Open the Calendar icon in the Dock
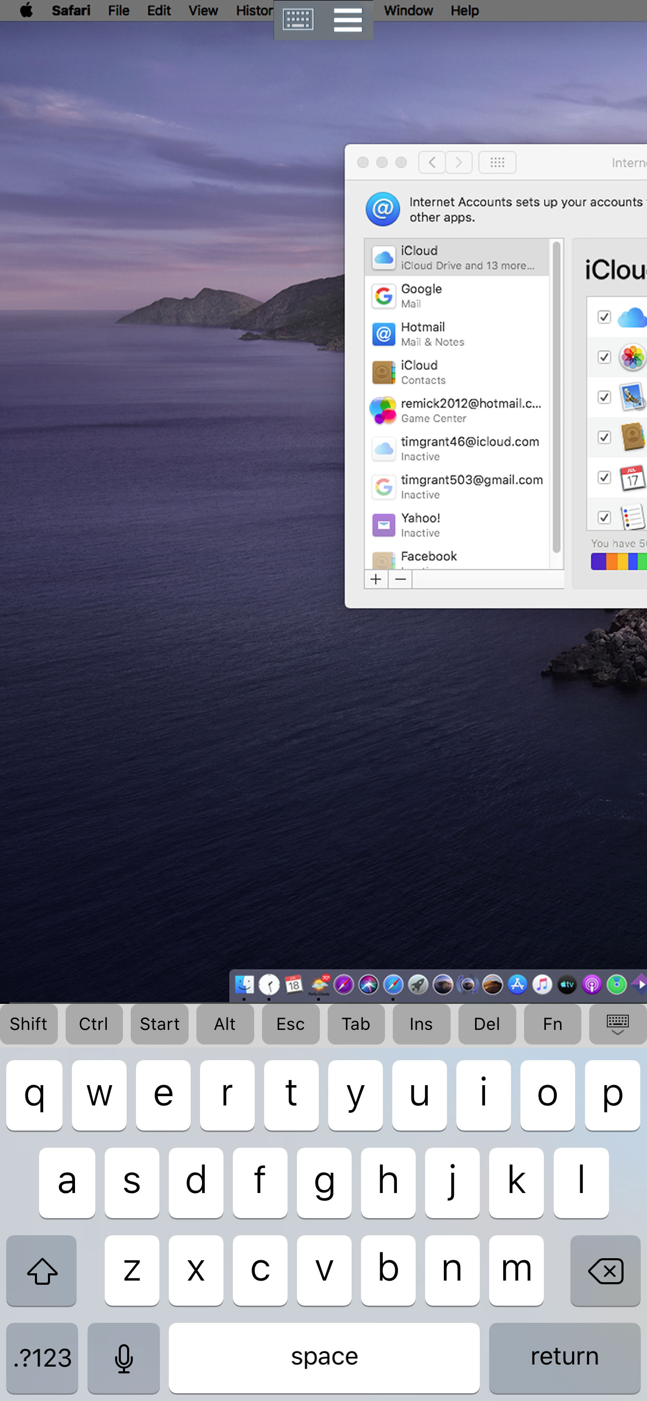 294,985
